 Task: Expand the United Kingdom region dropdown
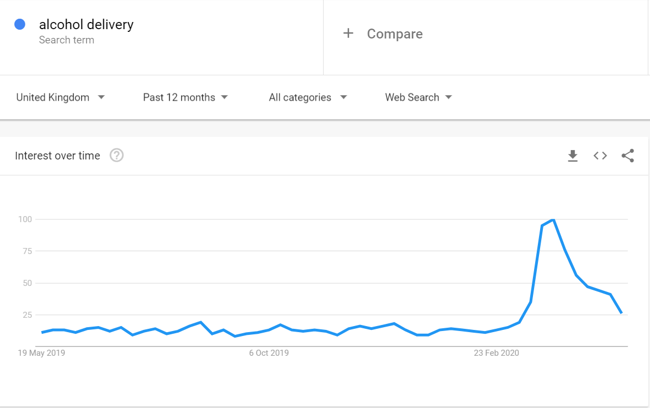tap(60, 97)
